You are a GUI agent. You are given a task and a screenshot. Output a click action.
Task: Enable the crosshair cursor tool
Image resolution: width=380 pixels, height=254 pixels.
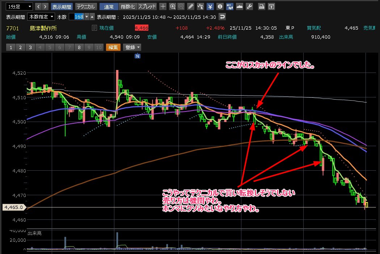[x=163, y=6]
